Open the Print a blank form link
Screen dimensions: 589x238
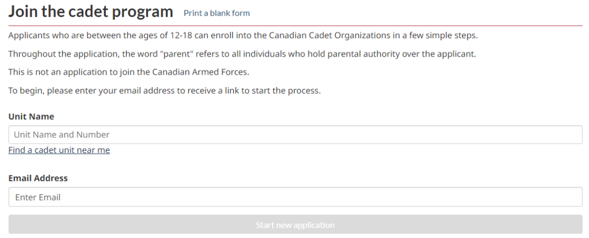tap(217, 13)
